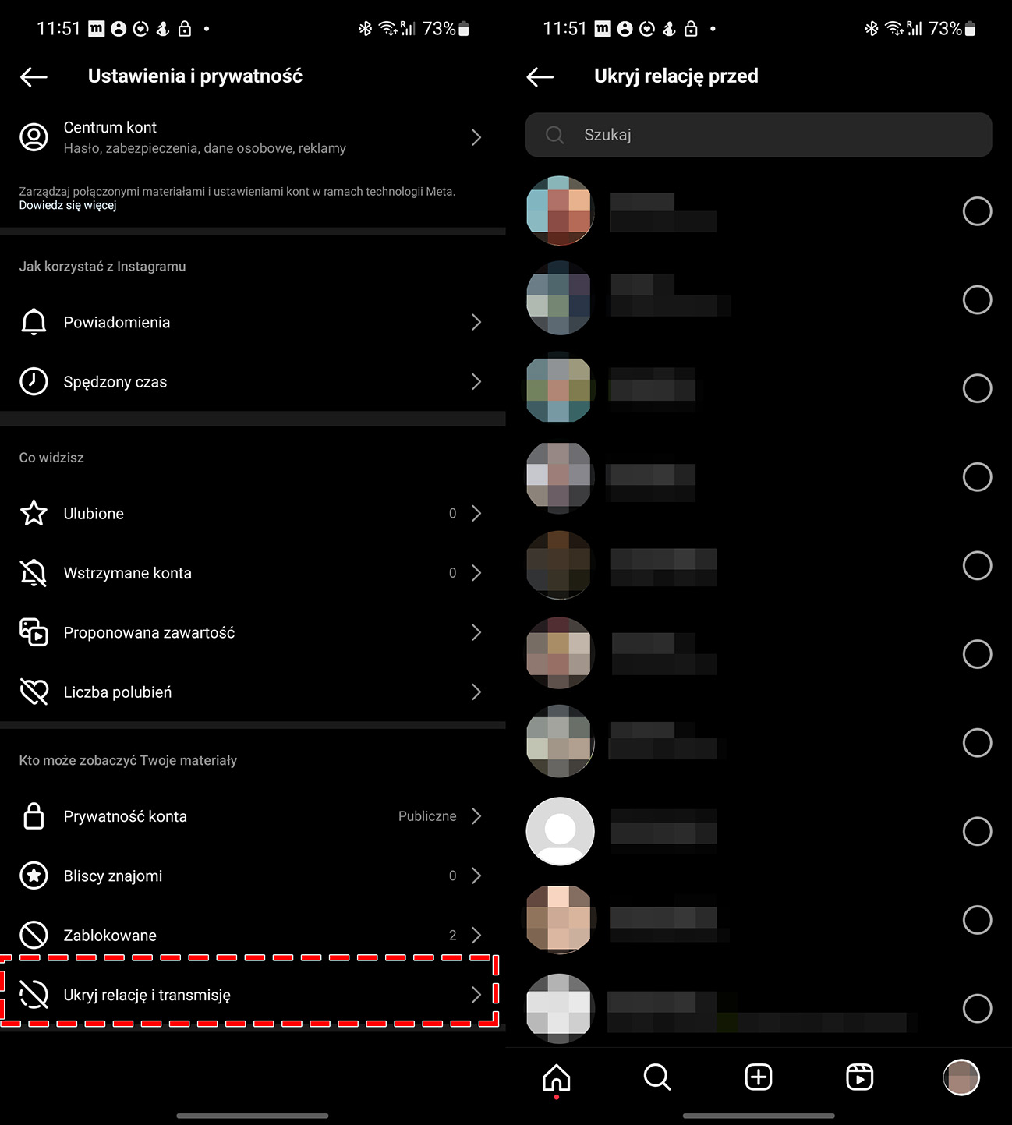Go back from Ustawienia i prywatność
Viewport: 1012px width, 1125px height.
tap(34, 76)
